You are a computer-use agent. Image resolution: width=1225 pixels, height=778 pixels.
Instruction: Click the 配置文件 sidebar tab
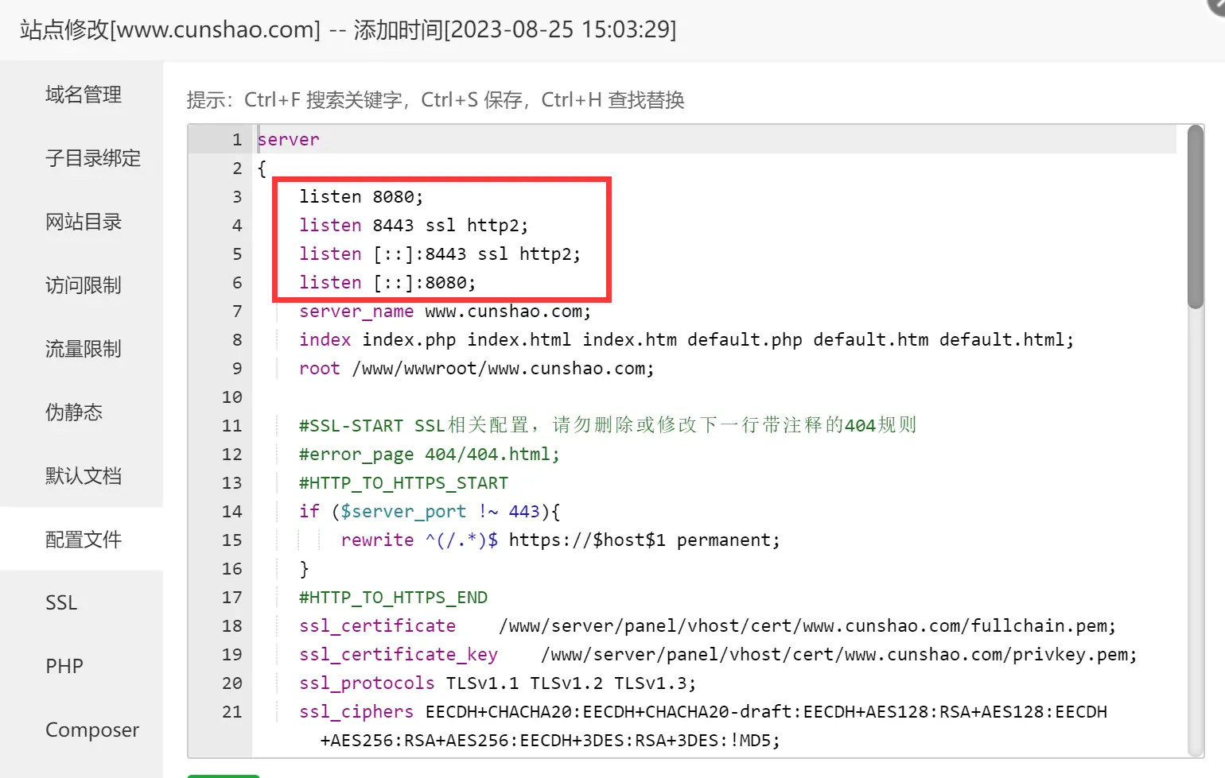pyautogui.click(x=83, y=540)
